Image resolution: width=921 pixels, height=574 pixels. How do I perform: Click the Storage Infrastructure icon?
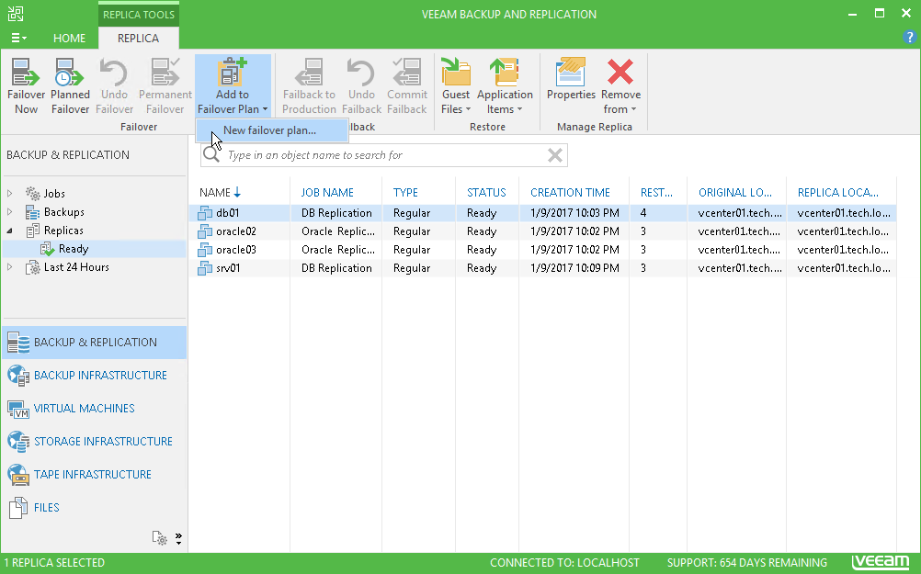pos(18,442)
